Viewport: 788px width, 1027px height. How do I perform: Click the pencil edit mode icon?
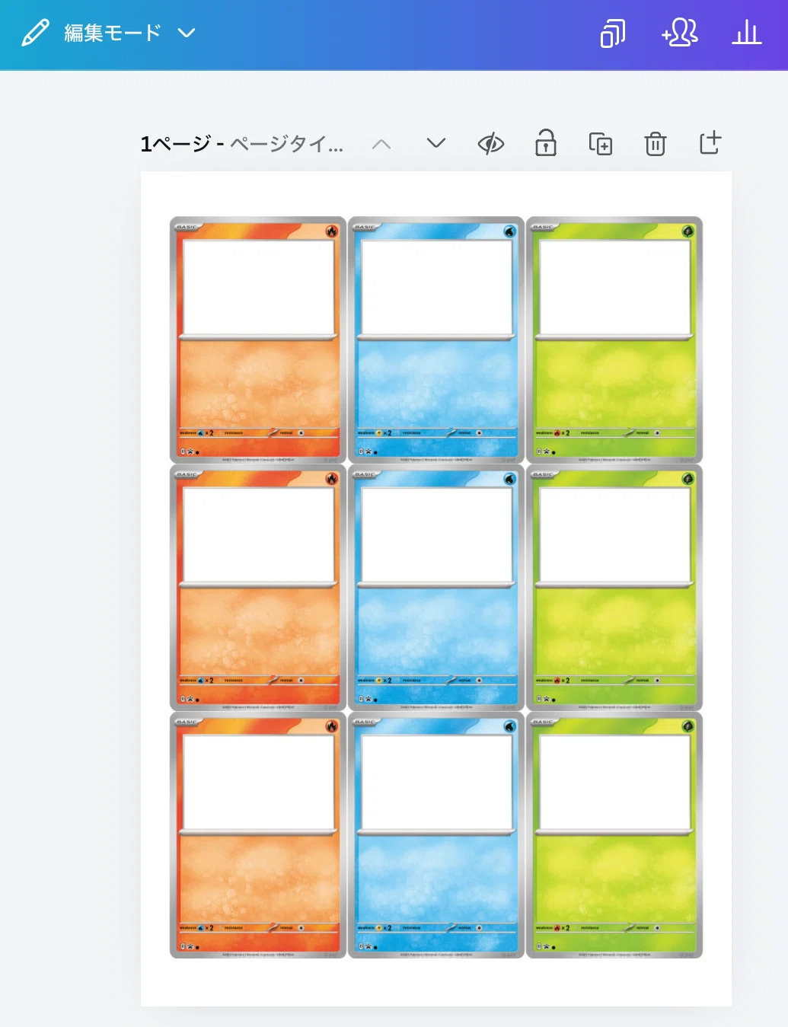click(x=35, y=33)
